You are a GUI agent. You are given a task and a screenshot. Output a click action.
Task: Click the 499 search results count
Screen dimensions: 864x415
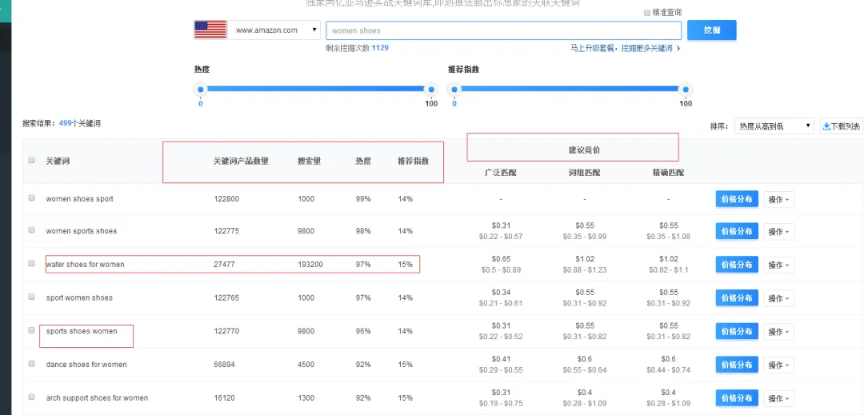66,123
